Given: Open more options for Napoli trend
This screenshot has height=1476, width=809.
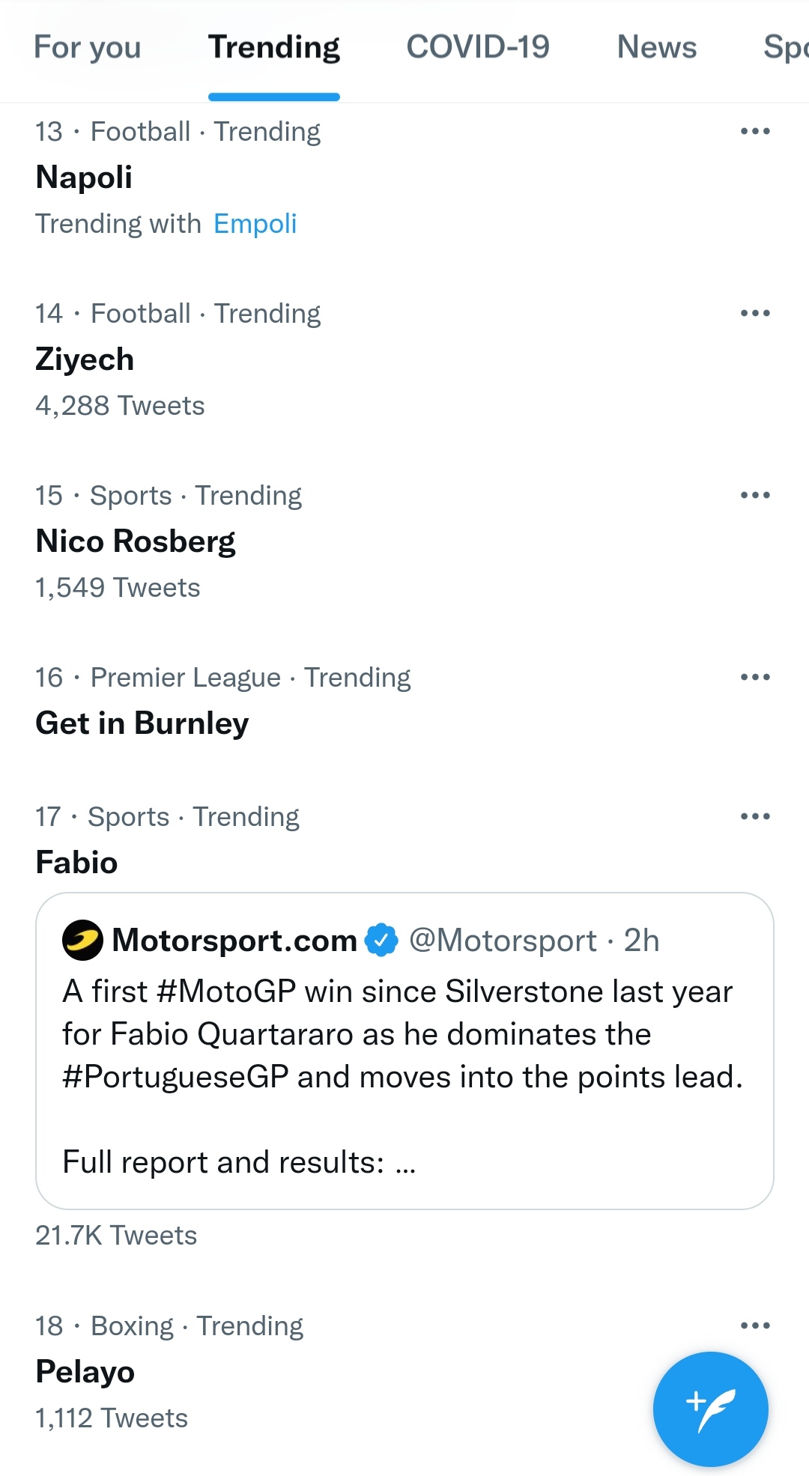Looking at the screenshot, I should coord(754,132).
